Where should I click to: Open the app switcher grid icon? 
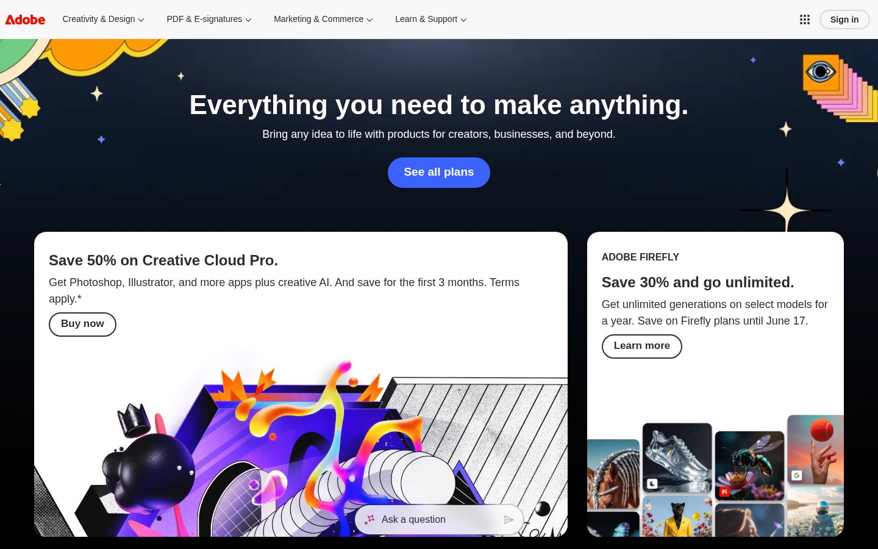point(805,20)
